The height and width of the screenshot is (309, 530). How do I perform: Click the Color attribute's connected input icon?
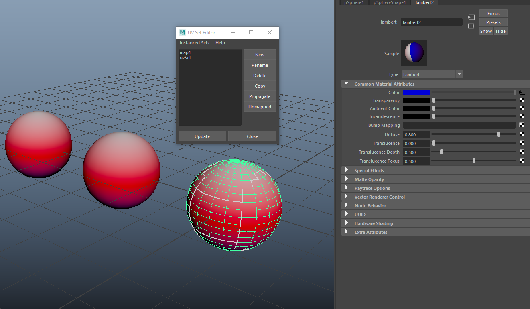522,92
